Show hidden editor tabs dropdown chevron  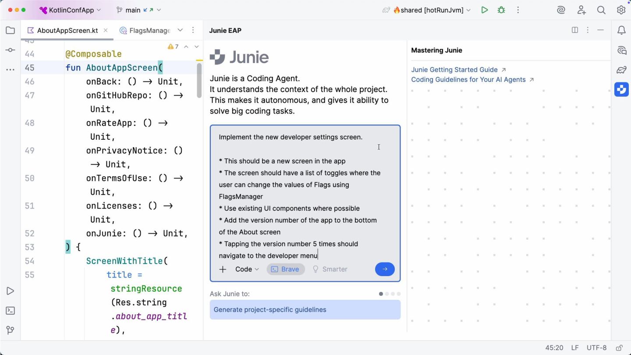[180, 30]
